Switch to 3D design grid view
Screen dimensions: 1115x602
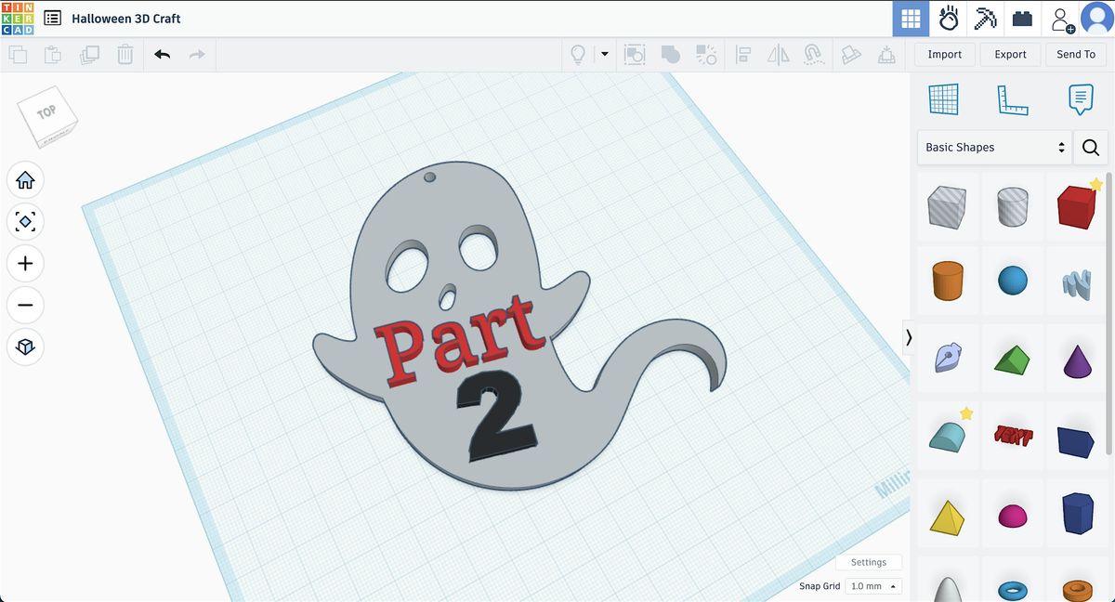pos(911,19)
